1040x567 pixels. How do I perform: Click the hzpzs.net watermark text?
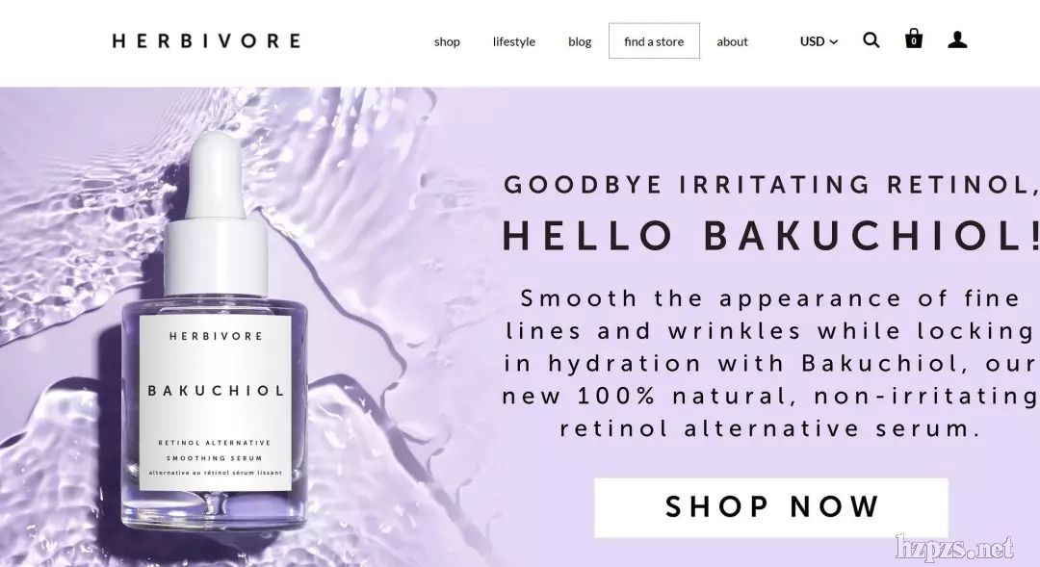954,548
